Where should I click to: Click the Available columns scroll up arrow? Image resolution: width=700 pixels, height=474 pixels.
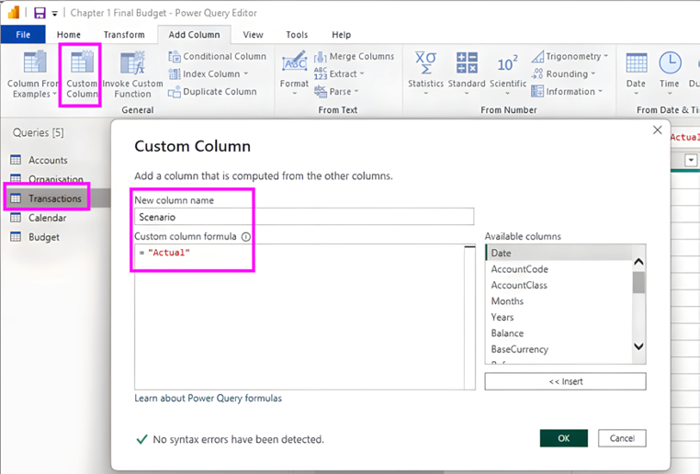[638, 262]
